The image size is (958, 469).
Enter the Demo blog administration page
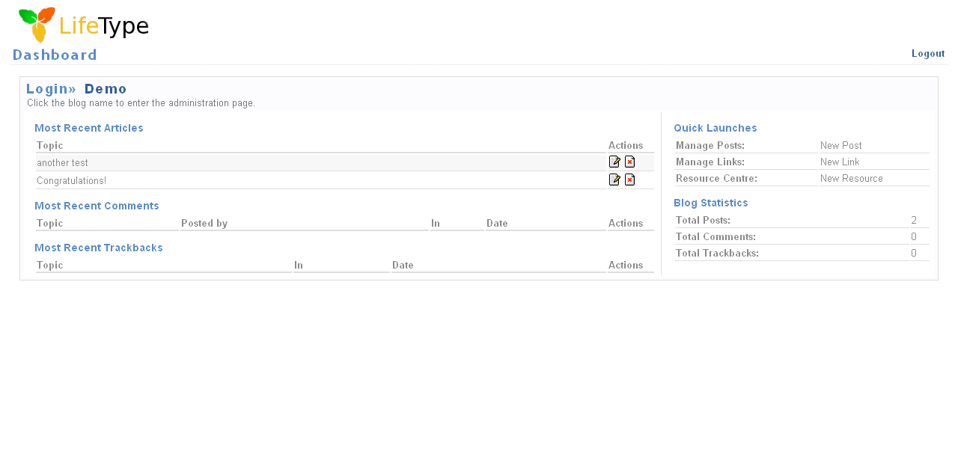[106, 89]
